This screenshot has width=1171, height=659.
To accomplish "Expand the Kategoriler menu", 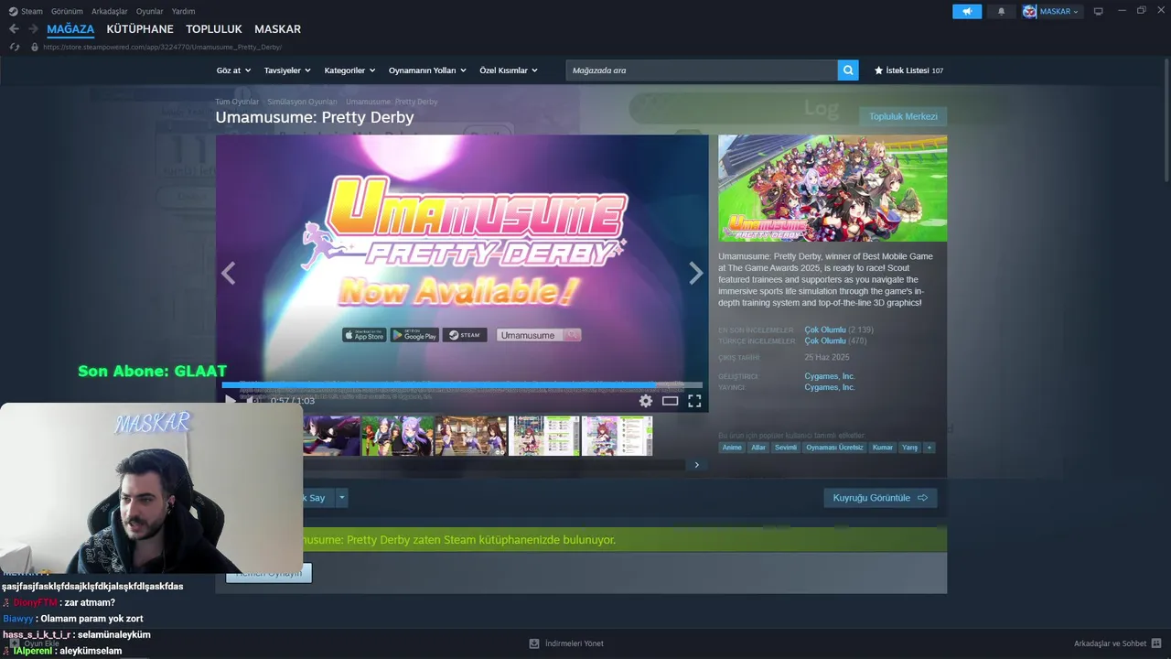I will click(350, 70).
